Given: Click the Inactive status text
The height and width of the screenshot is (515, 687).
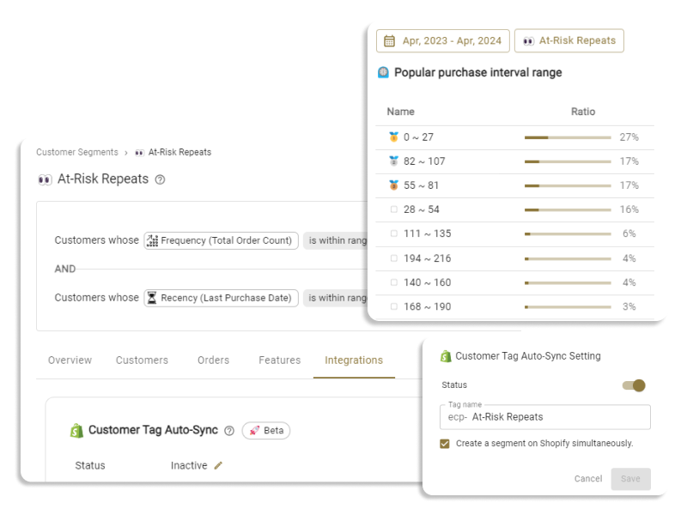Looking at the screenshot, I should point(189,465).
